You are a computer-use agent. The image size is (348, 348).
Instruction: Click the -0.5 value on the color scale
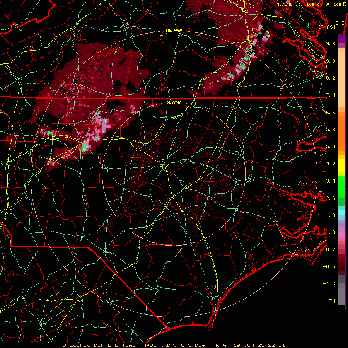click(329, 267)
